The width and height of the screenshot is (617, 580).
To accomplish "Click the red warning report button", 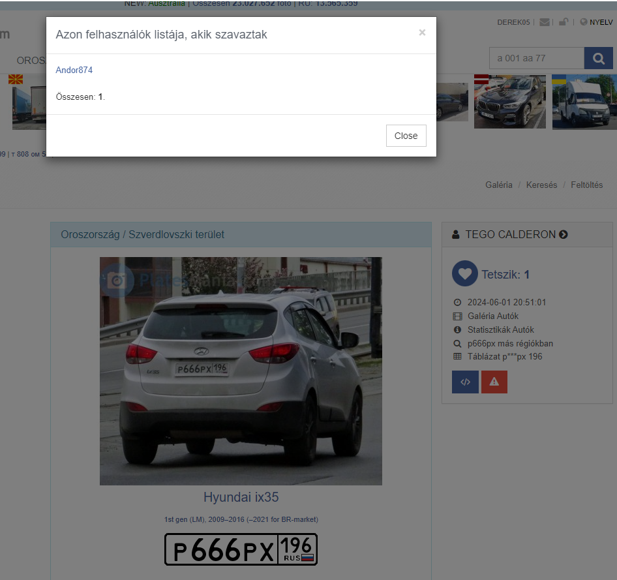I will coord(494,382).
